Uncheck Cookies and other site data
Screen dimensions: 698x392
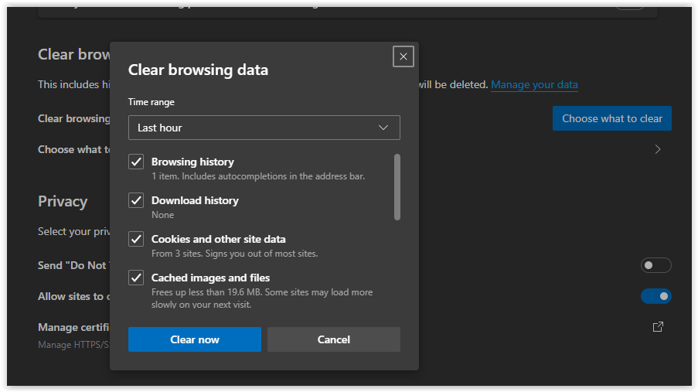[x=136, y=239]
